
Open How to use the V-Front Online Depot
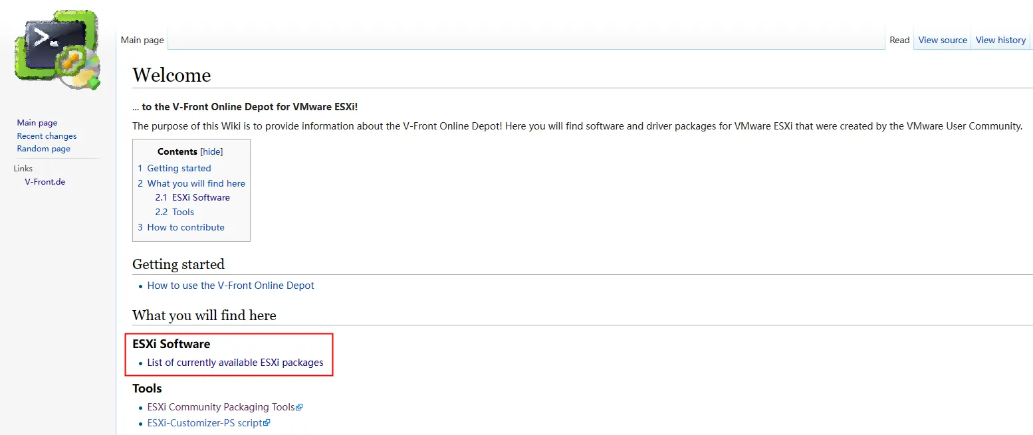[231, 286]
